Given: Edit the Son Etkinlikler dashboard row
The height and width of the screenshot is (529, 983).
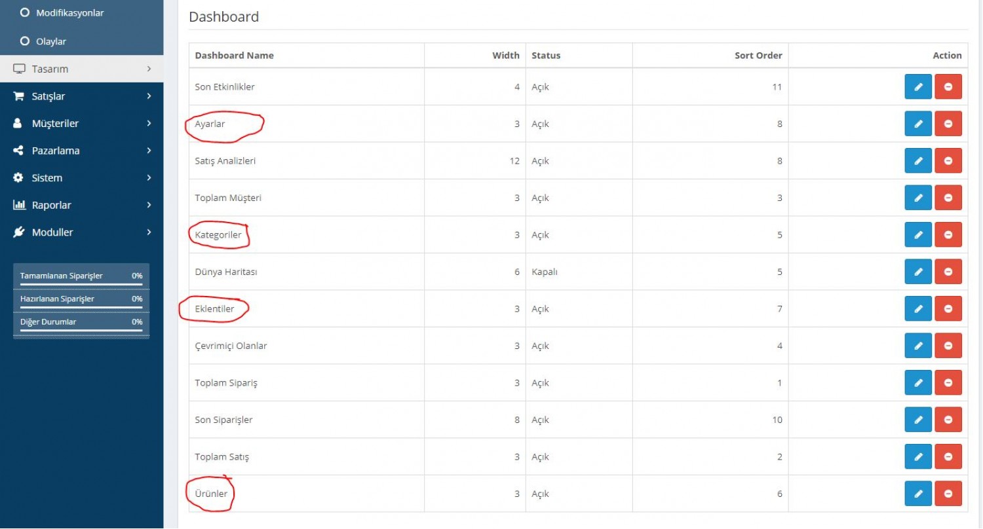Looking at the screenshot, I should pyautogui.click(x=918, y=86).
